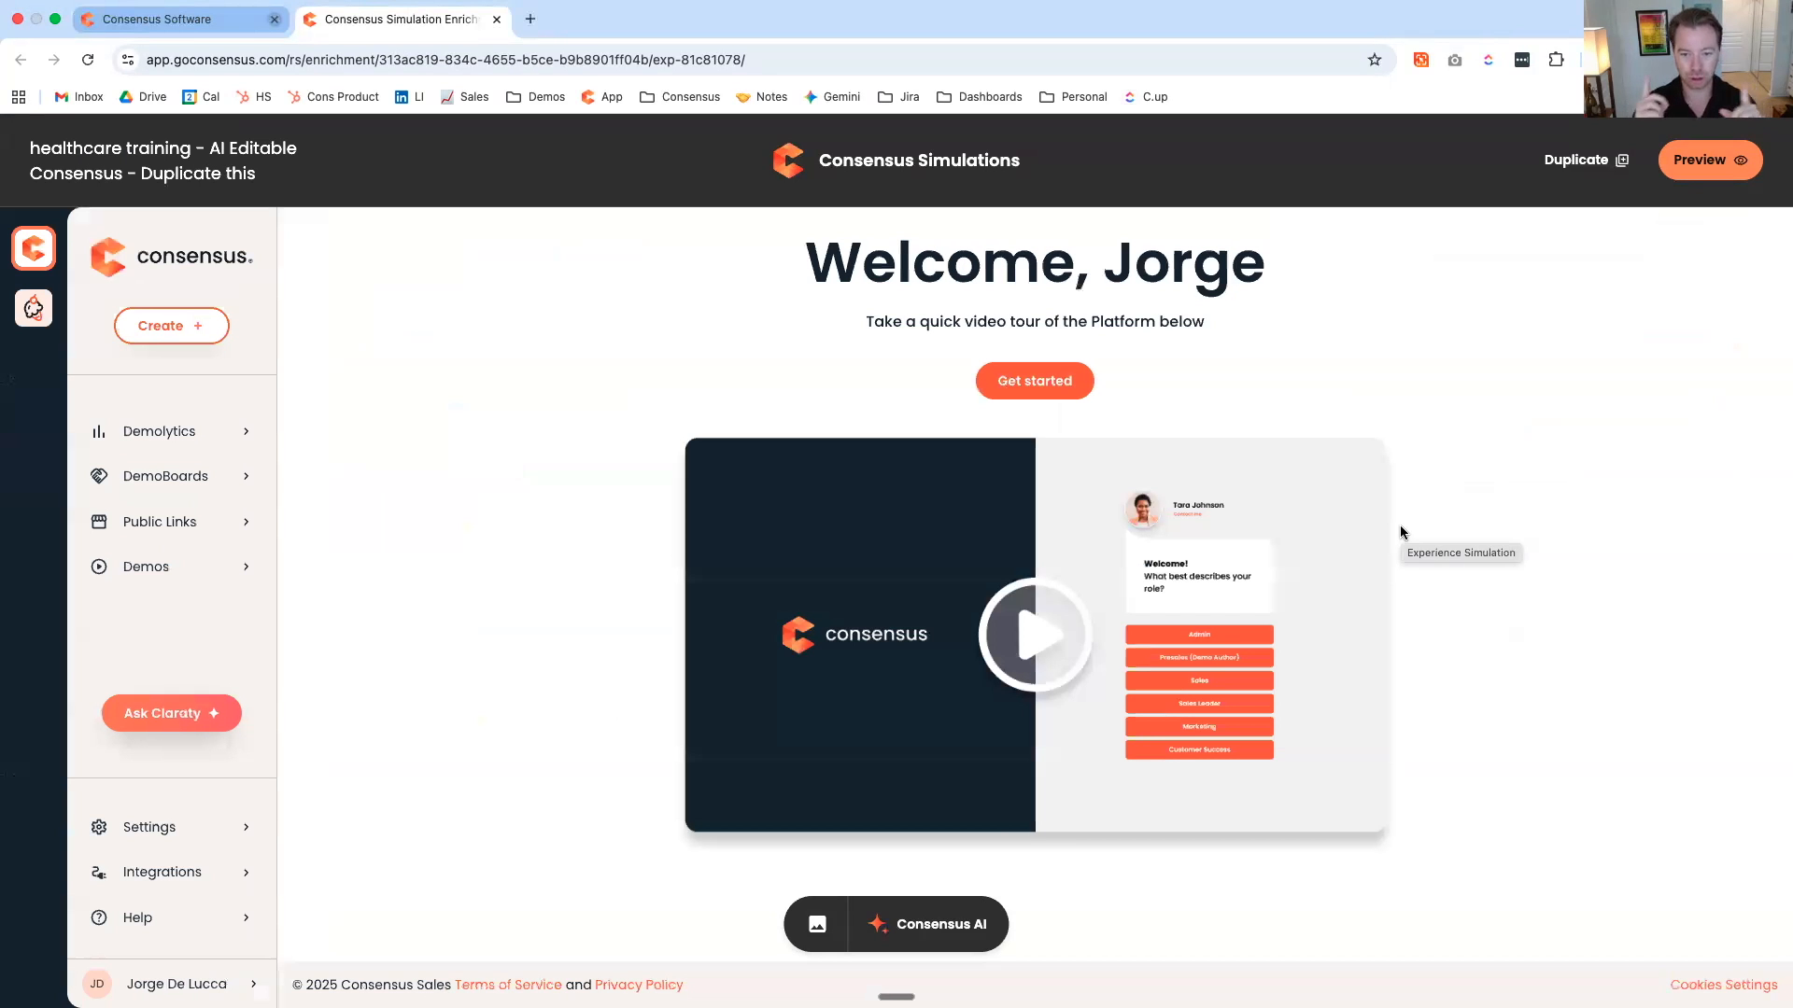This screenshot has width=1793, height=1008.
Task: Expand the Settings submenu arrow
Action: tap(246, 827)
